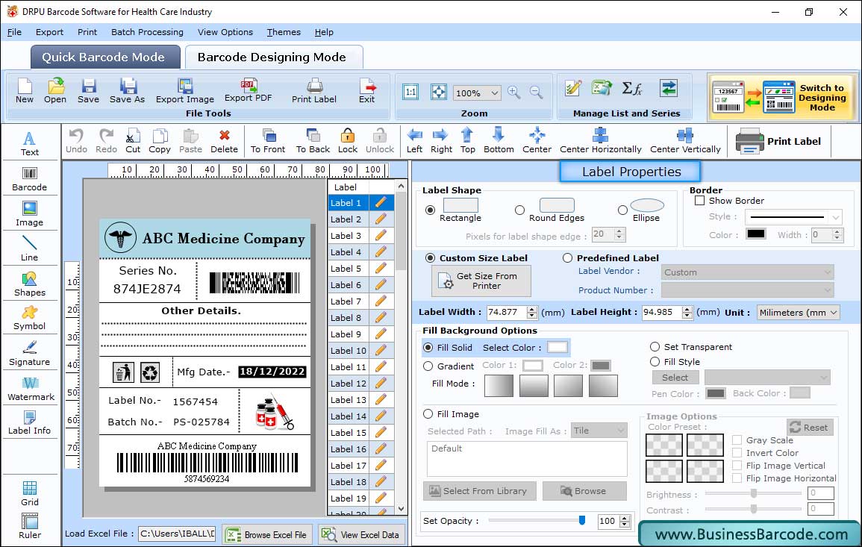This screenshot has height=547, width=862.
Task: Click Browse Excel File button
Action: click(268, 534)
